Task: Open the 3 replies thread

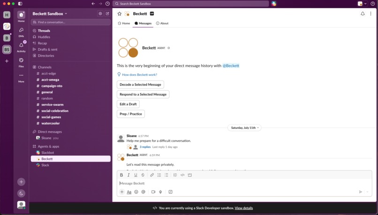Action: click(x=145, y=147)
